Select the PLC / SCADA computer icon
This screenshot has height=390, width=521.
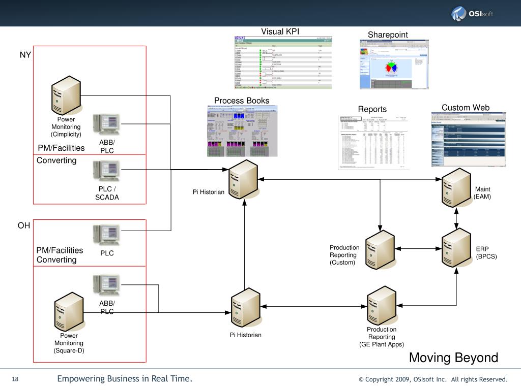(x=107, y=171)
